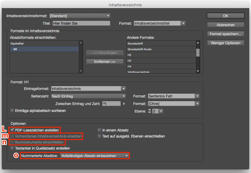Enable Textanker in Quellabsatz erstellen
The width and height of the screenshot is (251, 173).
pyautogui.click(x=12, y=148)
